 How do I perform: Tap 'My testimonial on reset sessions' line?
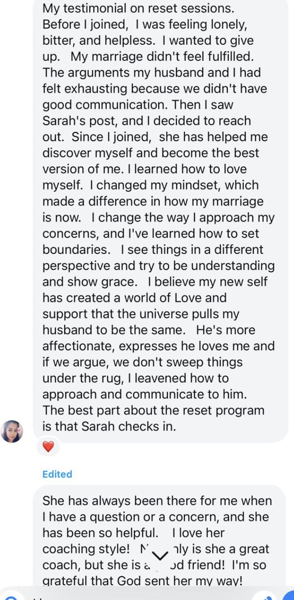[138, 8]
